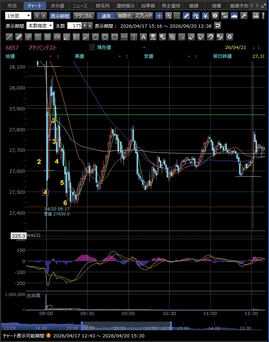The height and width of the screenshot is (342, 269).
Task: Choose the circle drawing tool
Action: [x=105, y=37]
